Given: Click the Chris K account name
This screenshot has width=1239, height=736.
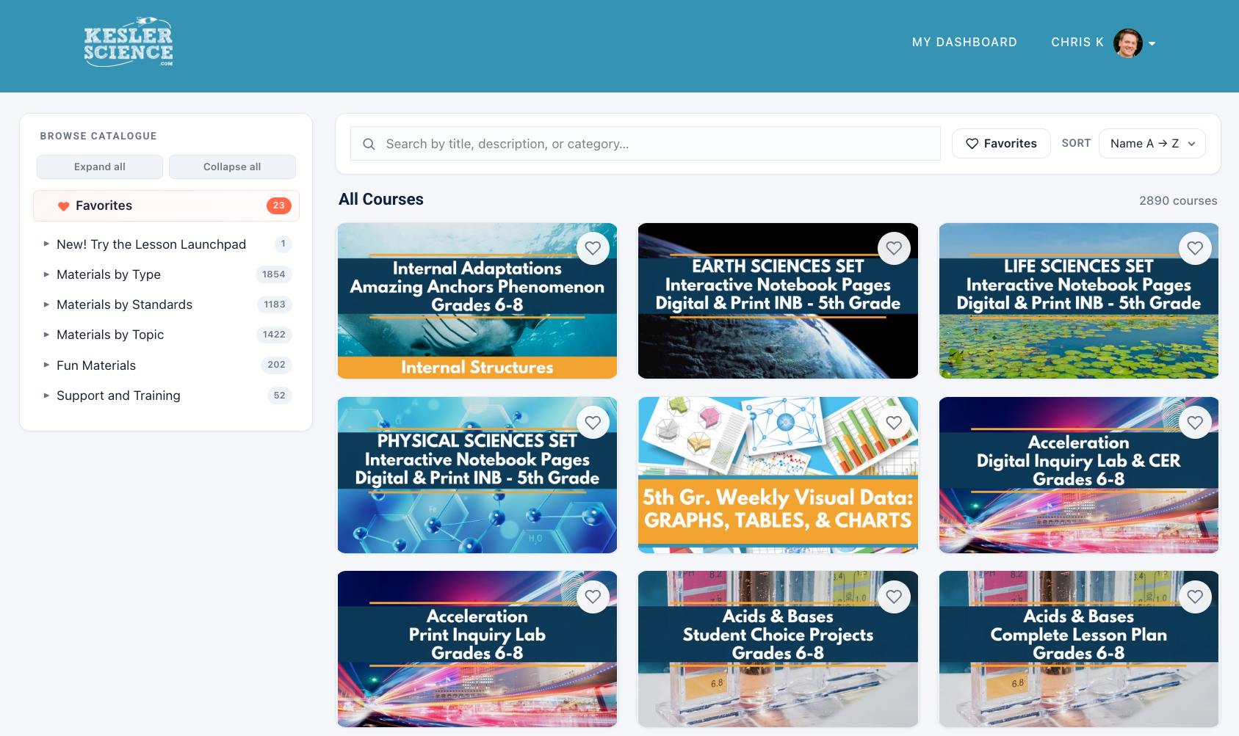Looking at the screenshot, I should [1077, 43].
